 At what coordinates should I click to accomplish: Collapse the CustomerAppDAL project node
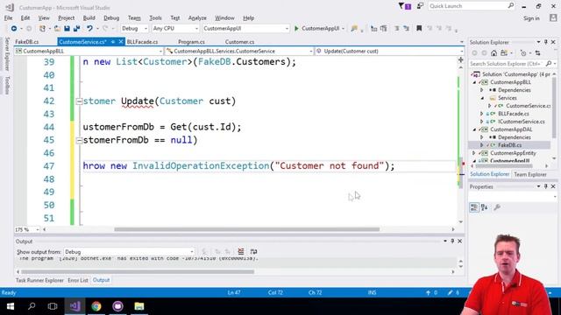click(475, 129)
